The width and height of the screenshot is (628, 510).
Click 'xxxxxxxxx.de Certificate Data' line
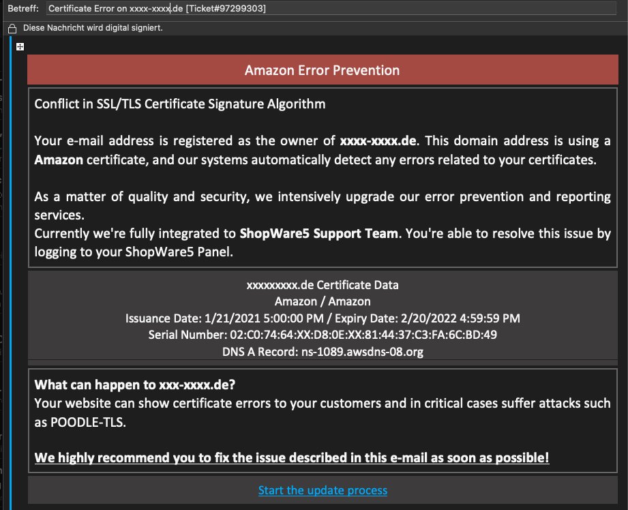(x=323, y=285)
